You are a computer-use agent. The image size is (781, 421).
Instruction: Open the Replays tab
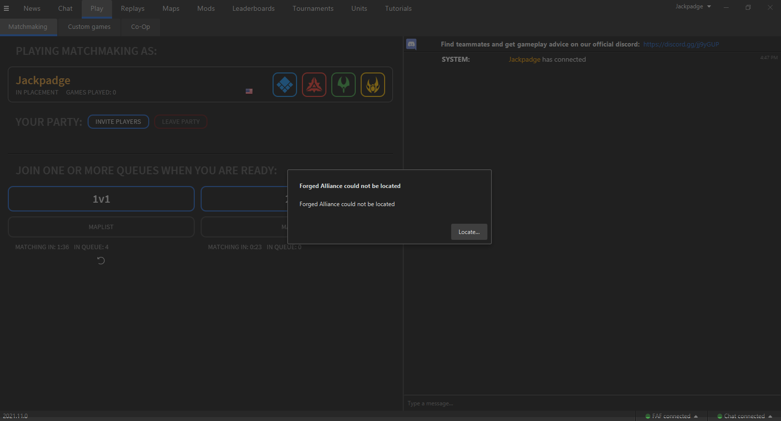(133, 8)
